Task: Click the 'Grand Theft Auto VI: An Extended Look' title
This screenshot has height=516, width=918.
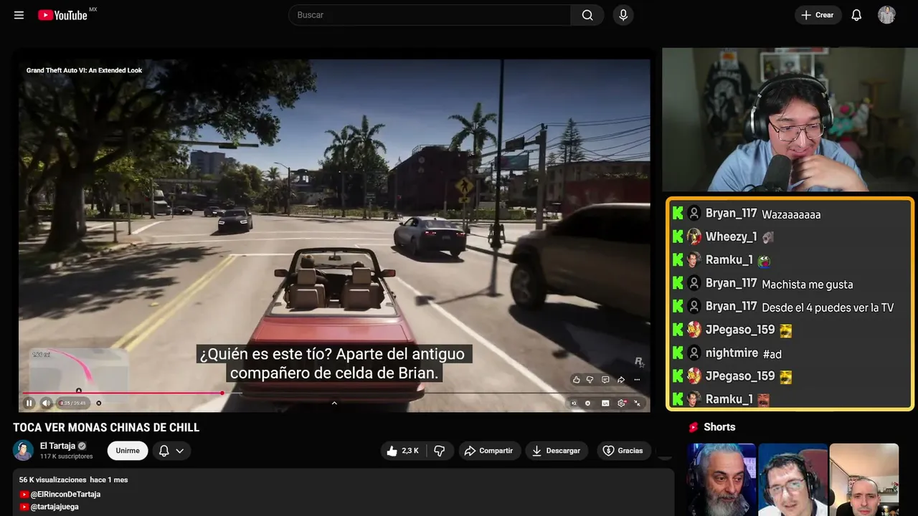Action: coord(84,70)
